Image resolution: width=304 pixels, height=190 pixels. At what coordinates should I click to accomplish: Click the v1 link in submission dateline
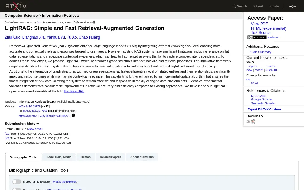point(39,22)
